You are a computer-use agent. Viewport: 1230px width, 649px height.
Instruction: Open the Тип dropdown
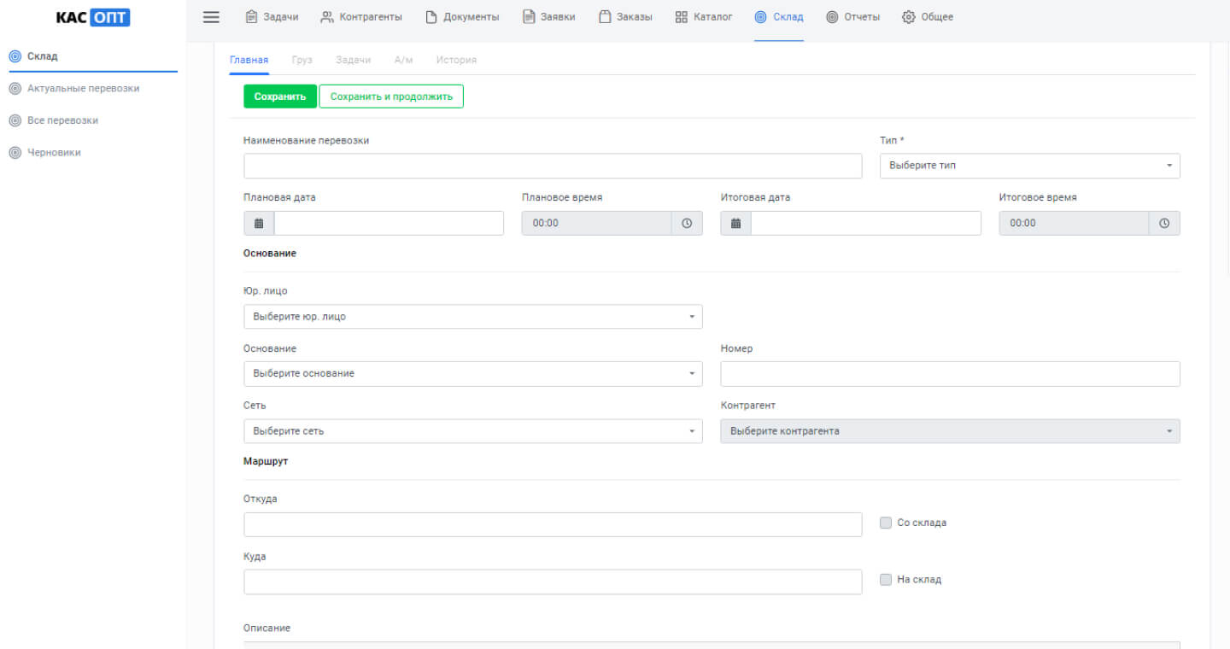[x=1030, y=166]
